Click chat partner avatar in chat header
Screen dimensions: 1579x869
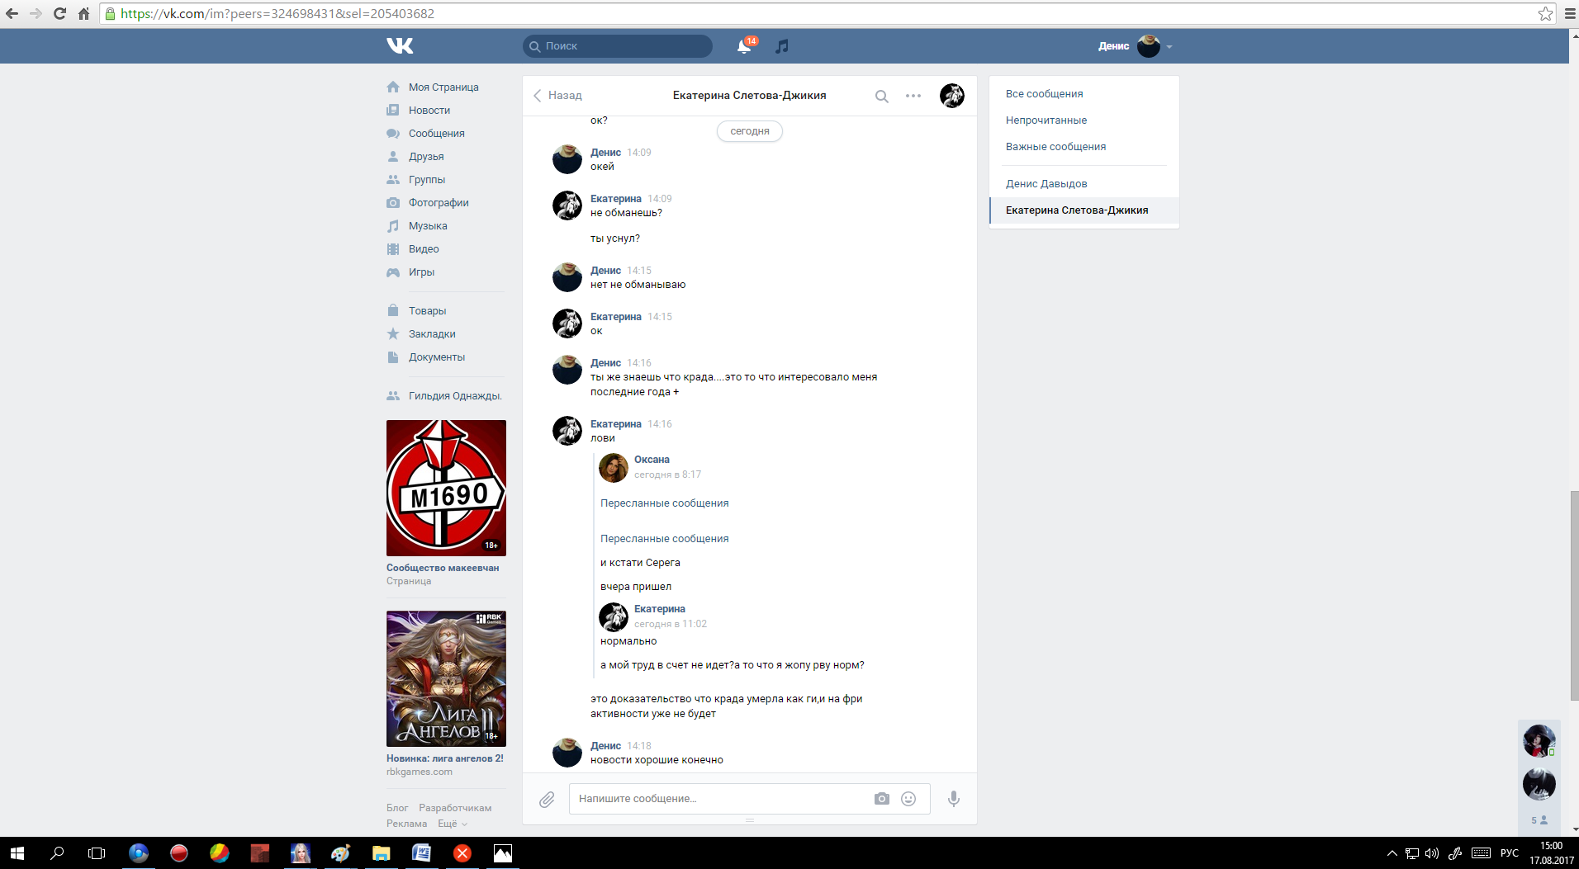(952, 96)
